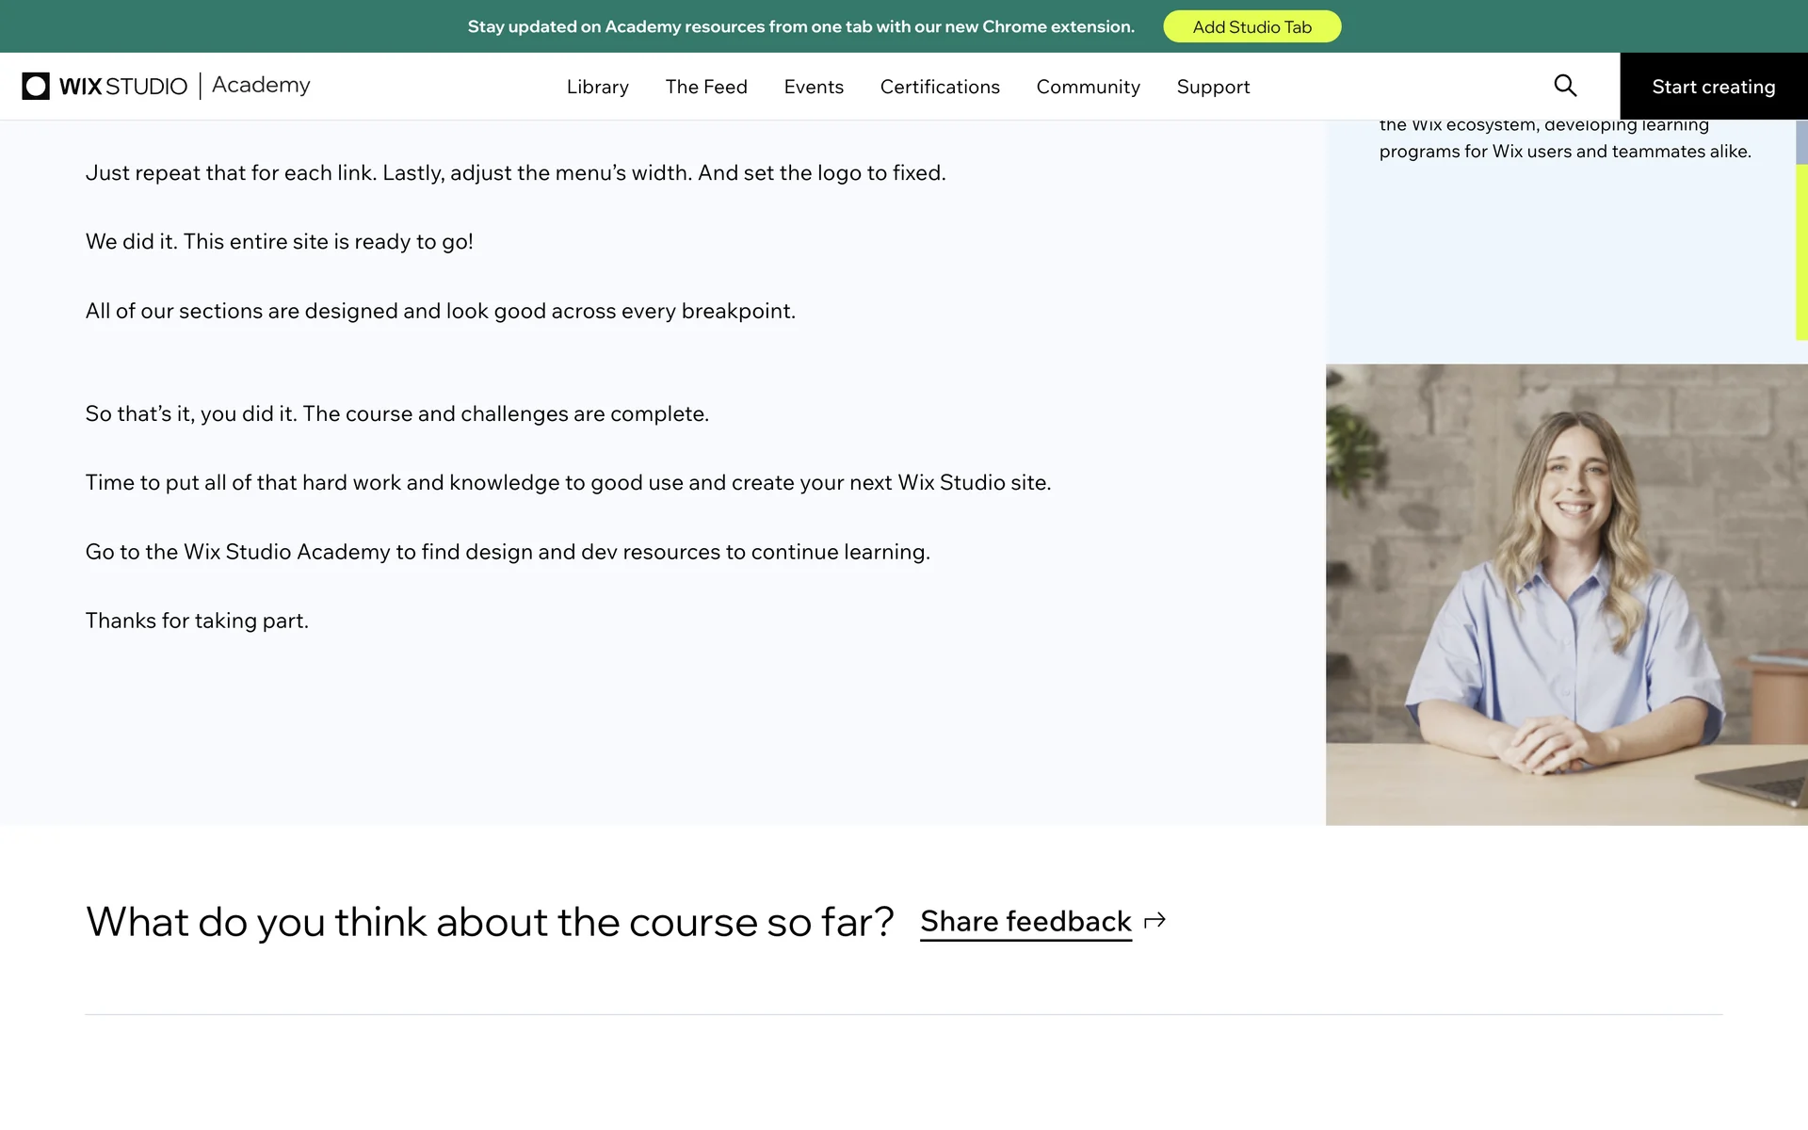Click the arrow icon beside Share feedback

[1154, 921]
